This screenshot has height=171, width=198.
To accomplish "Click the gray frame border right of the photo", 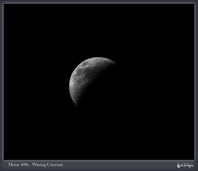I will point(196,82).
